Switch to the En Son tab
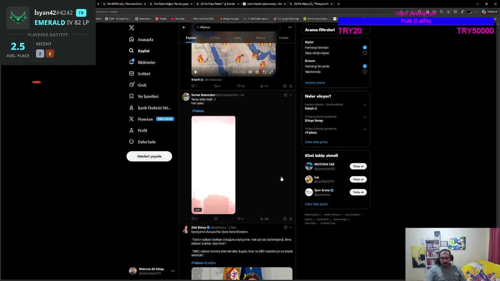 tap(215, 38)
